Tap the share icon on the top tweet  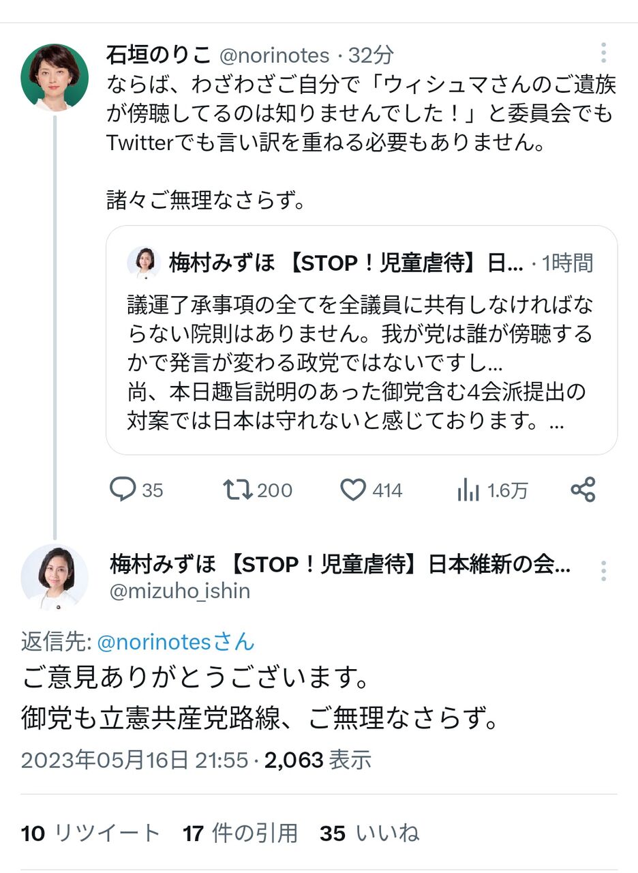[583, 490]
